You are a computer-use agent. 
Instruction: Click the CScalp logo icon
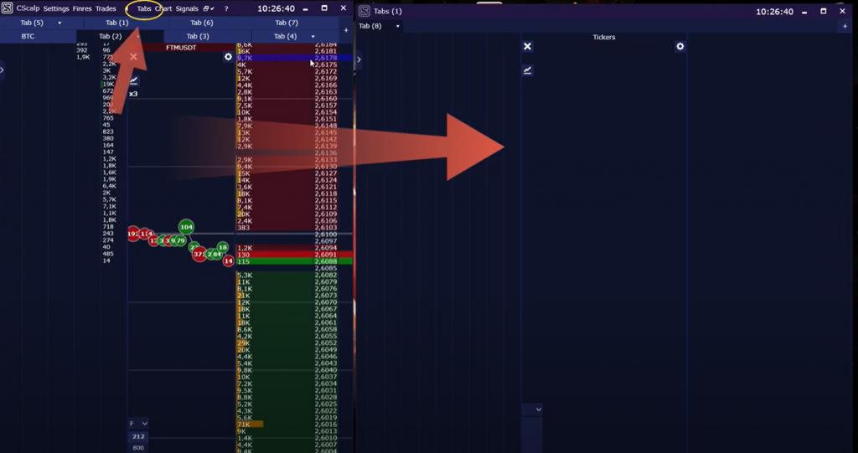[7, 8]
